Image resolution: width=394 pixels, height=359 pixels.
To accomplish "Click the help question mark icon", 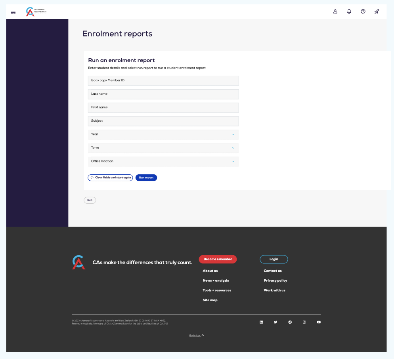I will point(363,11).
